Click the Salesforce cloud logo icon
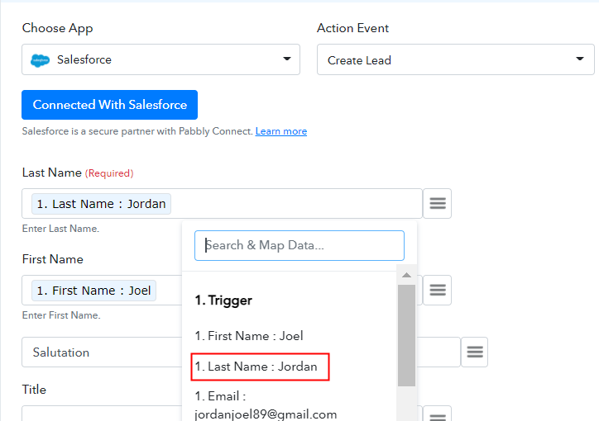599x421 pixels. pyautogui.click(x=40, y=60)
